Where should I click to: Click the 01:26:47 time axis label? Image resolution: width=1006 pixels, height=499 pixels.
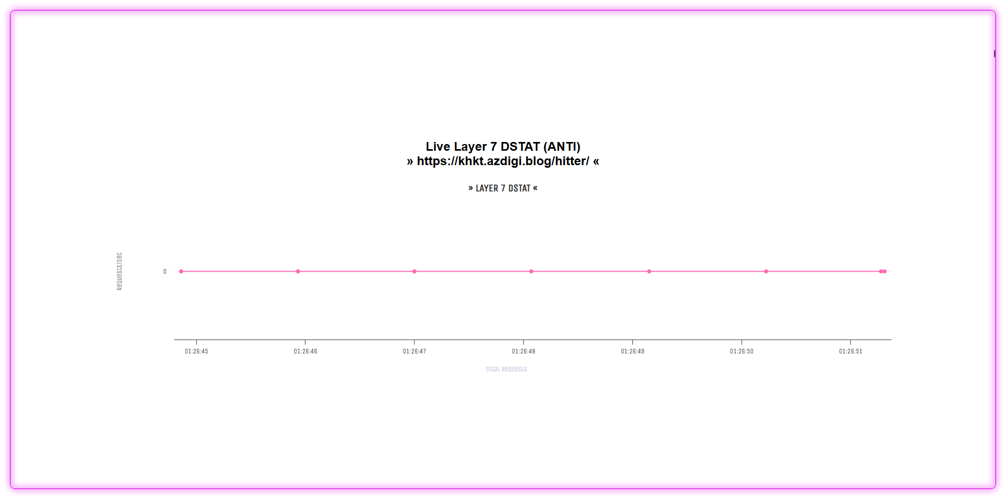[414, 351]
